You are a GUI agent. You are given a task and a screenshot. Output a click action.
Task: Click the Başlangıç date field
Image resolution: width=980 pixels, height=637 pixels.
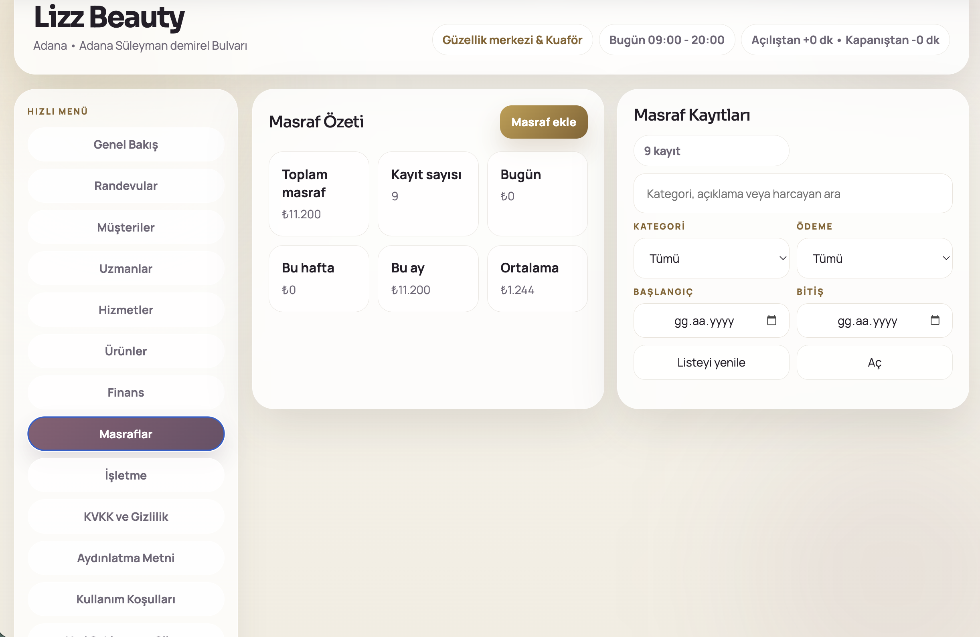711,321
